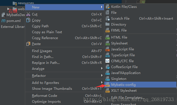
Task: Click the CoffeeScript File icon
Action: pyautogui.click(x=107, y=67)
